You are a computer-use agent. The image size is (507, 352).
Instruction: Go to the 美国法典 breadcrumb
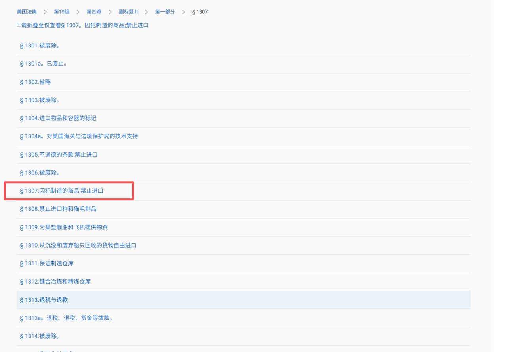point(27,12)
